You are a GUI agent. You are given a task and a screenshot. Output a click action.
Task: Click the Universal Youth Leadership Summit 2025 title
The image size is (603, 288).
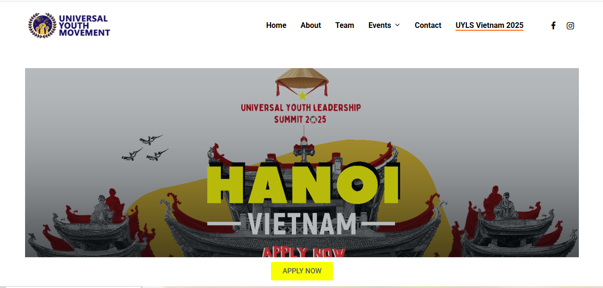[x=301, y=113]
